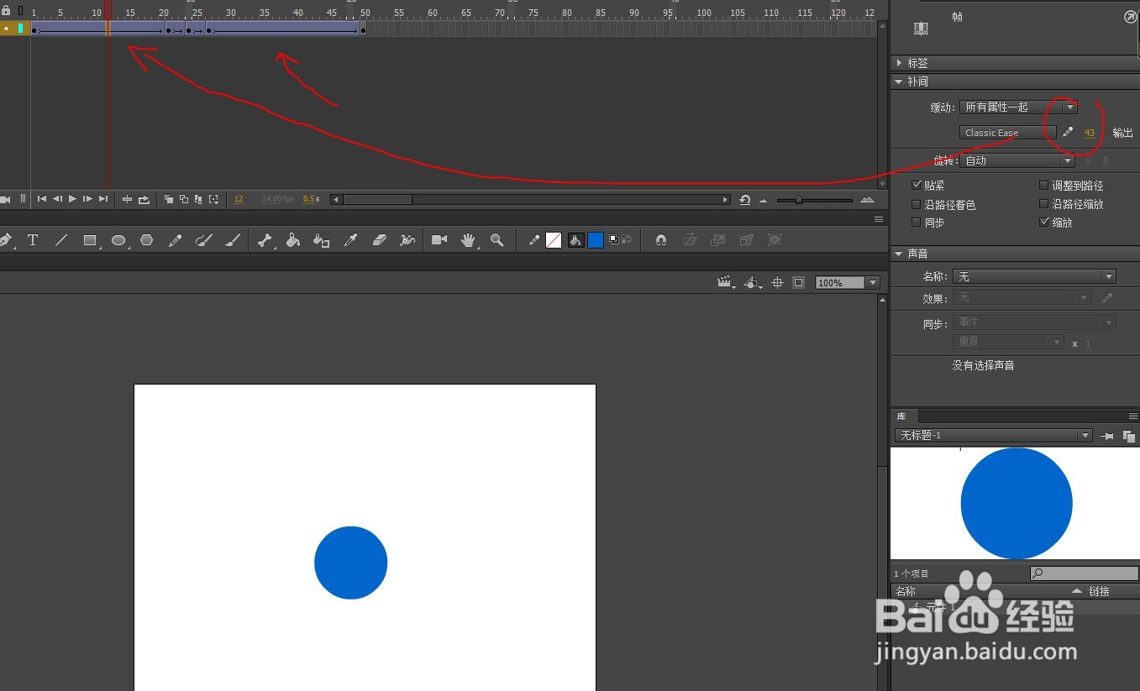Sort the library by 名称 column
The image size is (1140, 691).
pyautogui.click(x=906, y=591)
